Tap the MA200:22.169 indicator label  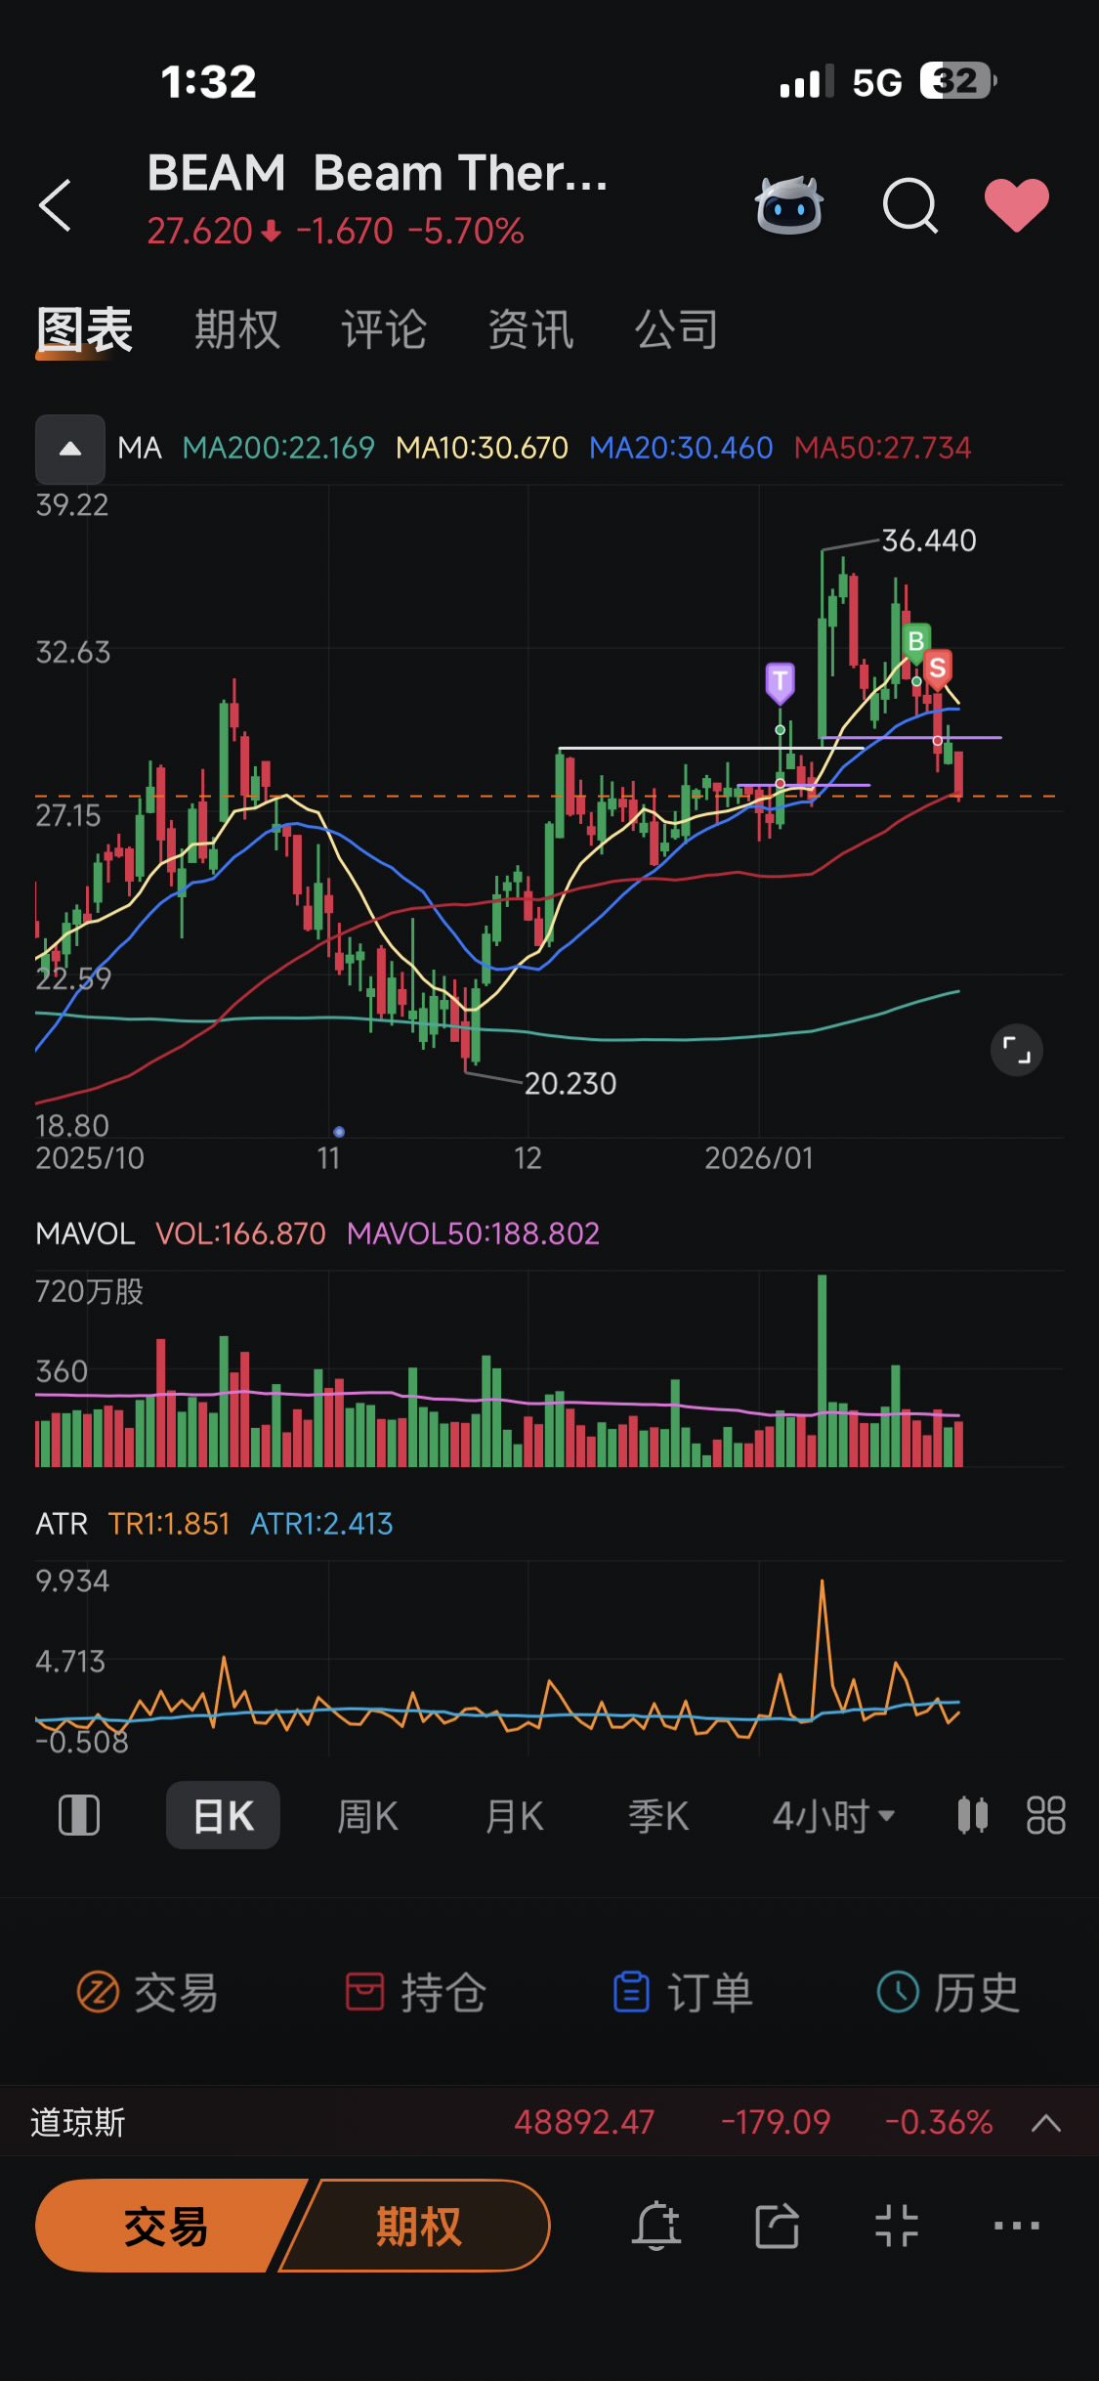[x=278, y=448]
